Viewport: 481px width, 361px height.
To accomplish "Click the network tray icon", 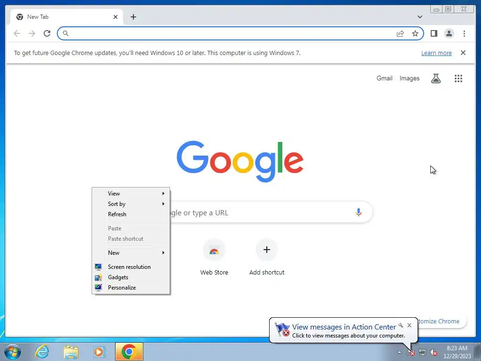I will point(422,353).
